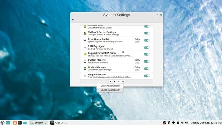Open the calendar from the clock
The image size is (222, 125).
click(205, 123)
